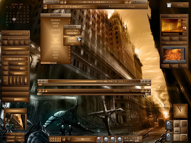Open Control Panel from SYSTEM submenu
Image resolution: width=191 pixels, height=143 pixels.
(72, 30)
